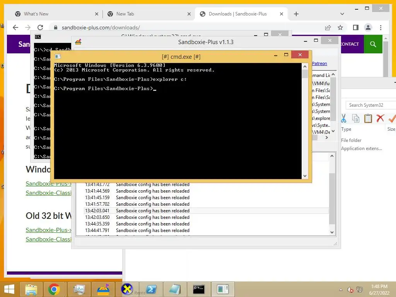396x297 pixels.
Task: Select log entry at 13:41:44.569
Action: click(x=206, y=191)
